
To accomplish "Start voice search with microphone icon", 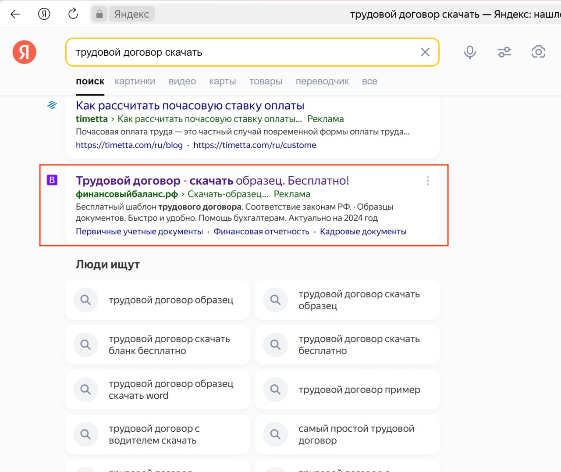I will click(x=470, y=52).
